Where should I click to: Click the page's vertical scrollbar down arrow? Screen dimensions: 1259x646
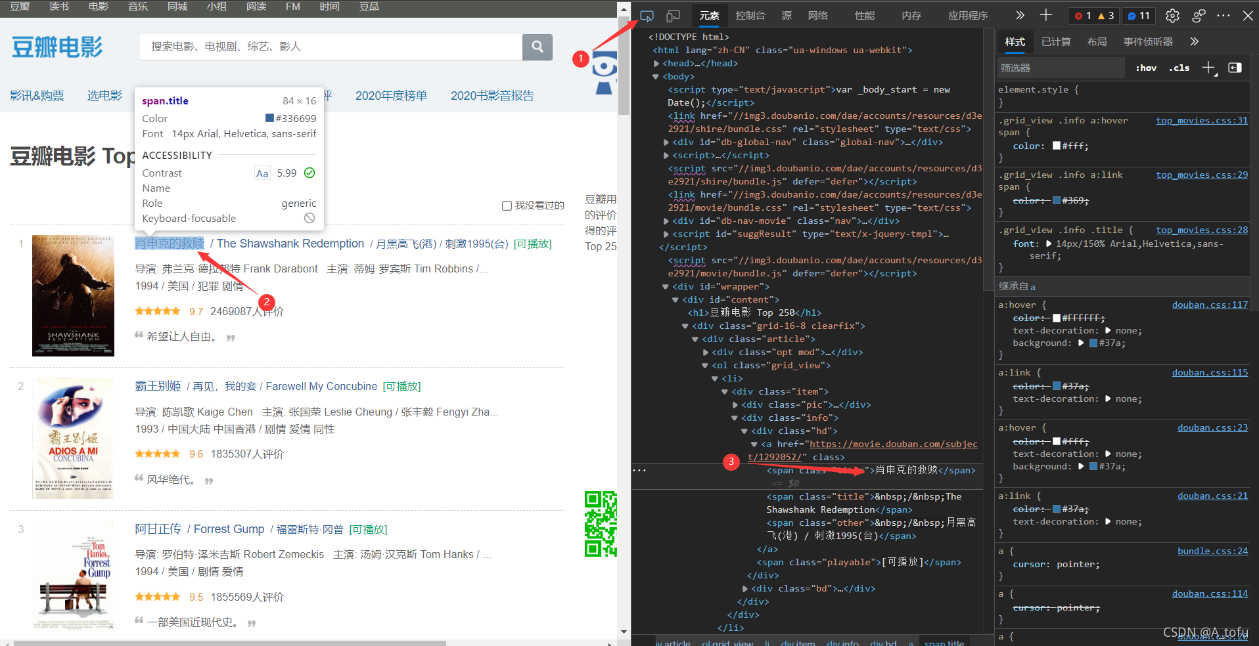tap(624, 632)
